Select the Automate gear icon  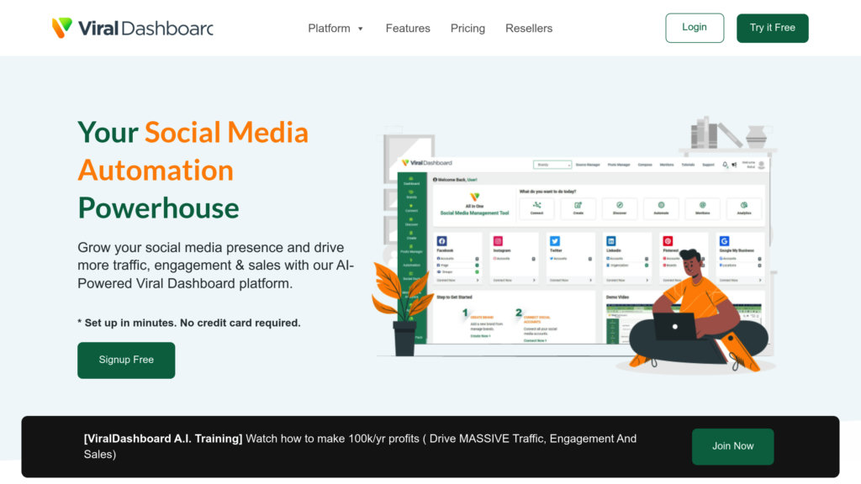[661, 205]
